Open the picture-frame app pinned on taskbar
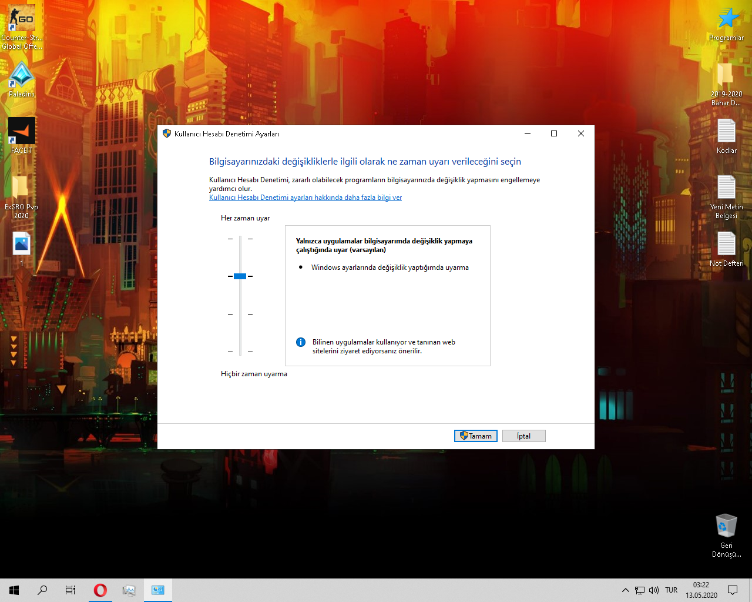Viewport: 752px width, 602px height. pyautogui.click(x=129, y=590)
